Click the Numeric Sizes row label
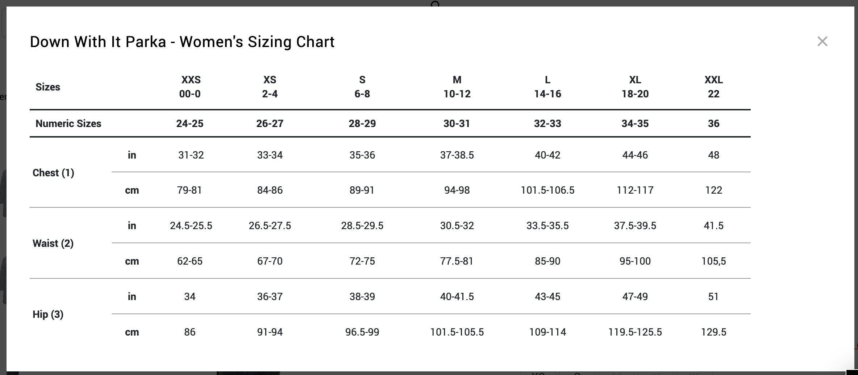Viewport: 858px width, 375px height. coord(68,124)
